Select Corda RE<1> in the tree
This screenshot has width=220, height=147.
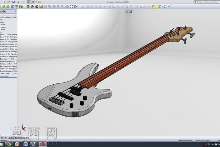(x=8, y=49)
